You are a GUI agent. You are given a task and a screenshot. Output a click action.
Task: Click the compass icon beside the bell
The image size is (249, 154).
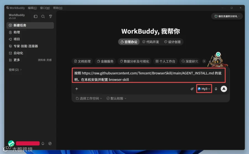coord(50,143)
